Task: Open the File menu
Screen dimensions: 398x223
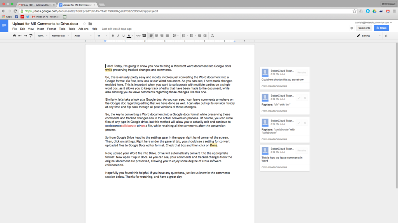Action: 14,29
